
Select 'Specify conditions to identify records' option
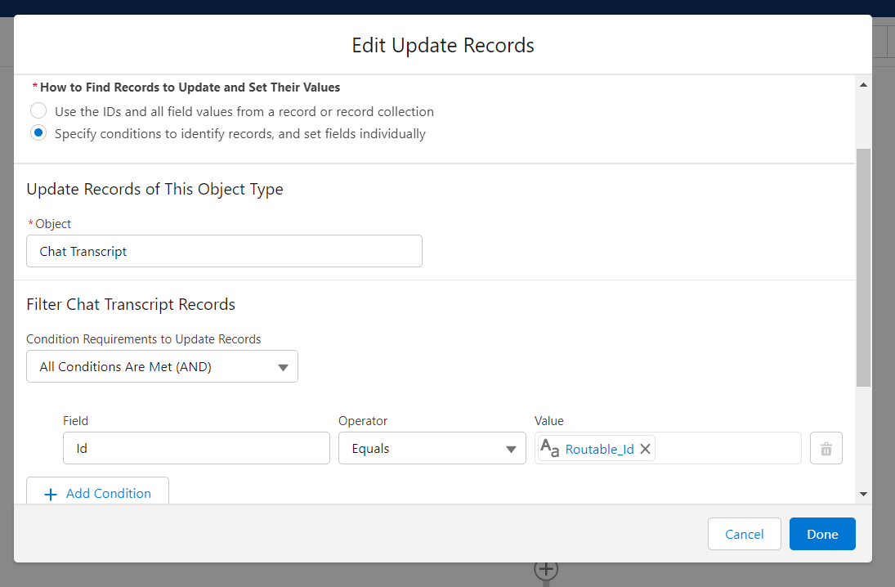38,133
